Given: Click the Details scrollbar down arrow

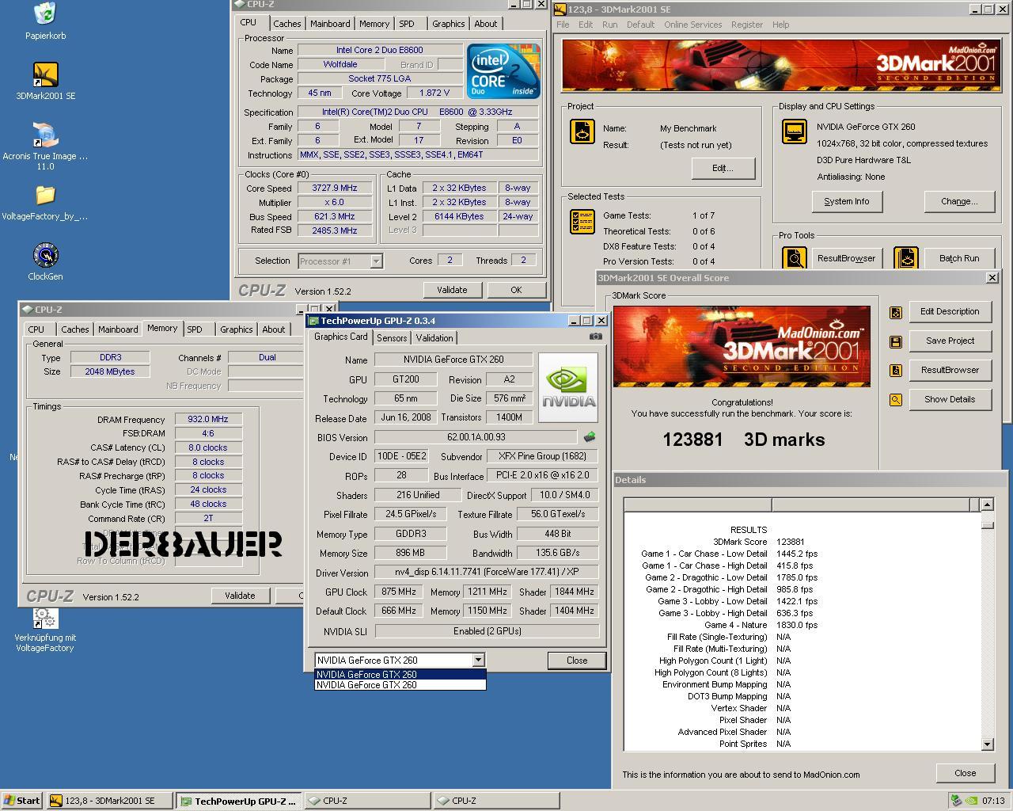Looking at the screenshot, I should click(987, 744).
